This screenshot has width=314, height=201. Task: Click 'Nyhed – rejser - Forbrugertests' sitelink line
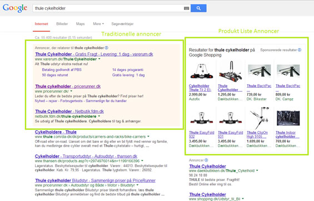[81, 101]
